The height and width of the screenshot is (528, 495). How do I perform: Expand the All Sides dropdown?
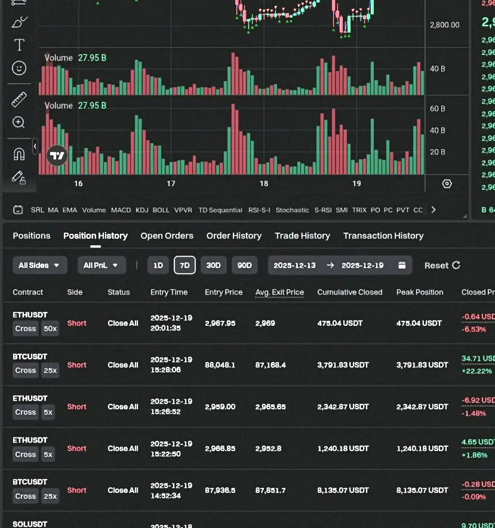(x=40, y=265)
